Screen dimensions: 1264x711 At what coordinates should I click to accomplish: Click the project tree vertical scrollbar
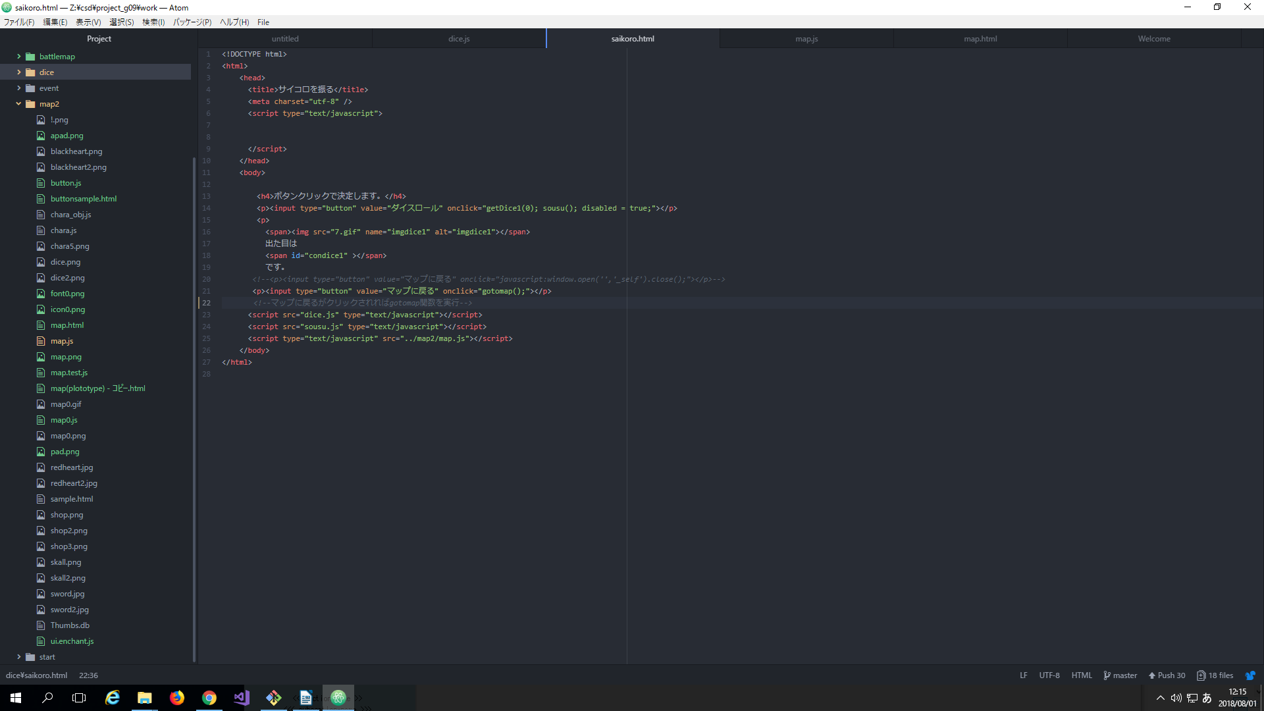194,408
